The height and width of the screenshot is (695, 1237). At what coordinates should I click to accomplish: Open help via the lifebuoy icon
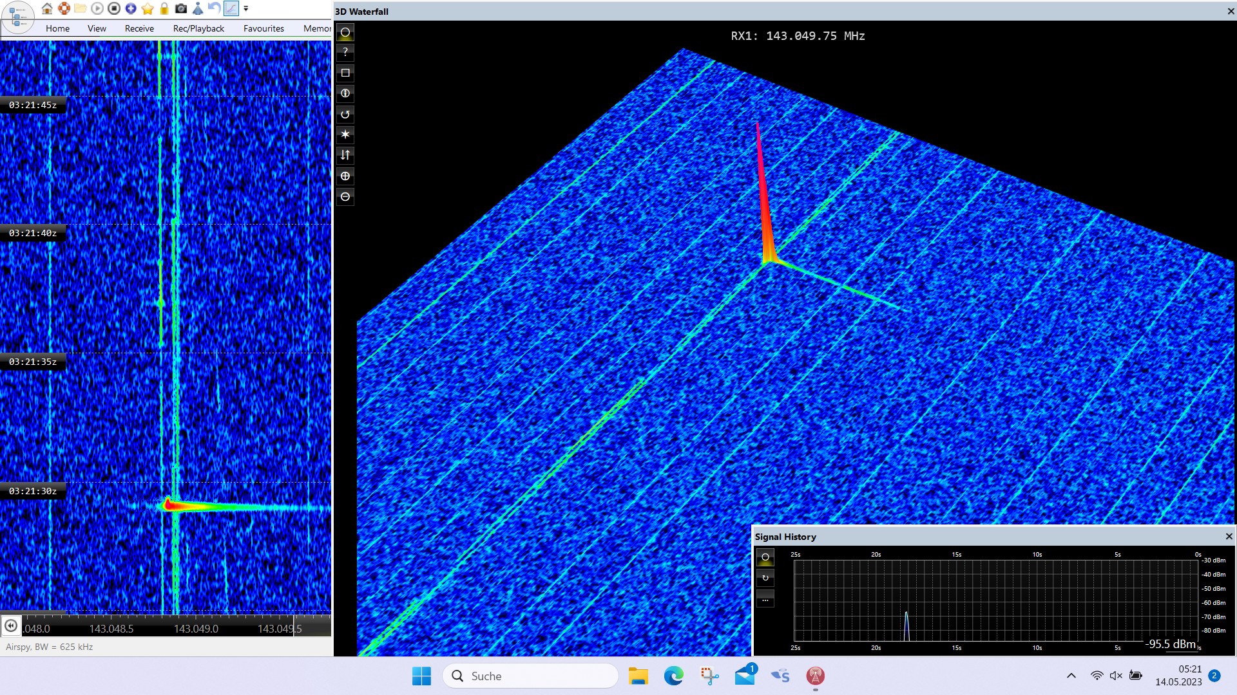click(64, 8)
